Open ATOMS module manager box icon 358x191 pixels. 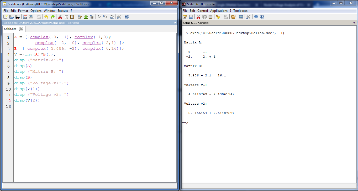[x=233, y=17]
